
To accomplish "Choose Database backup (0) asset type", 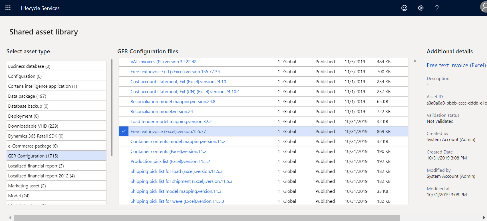I will coord(56,106).
